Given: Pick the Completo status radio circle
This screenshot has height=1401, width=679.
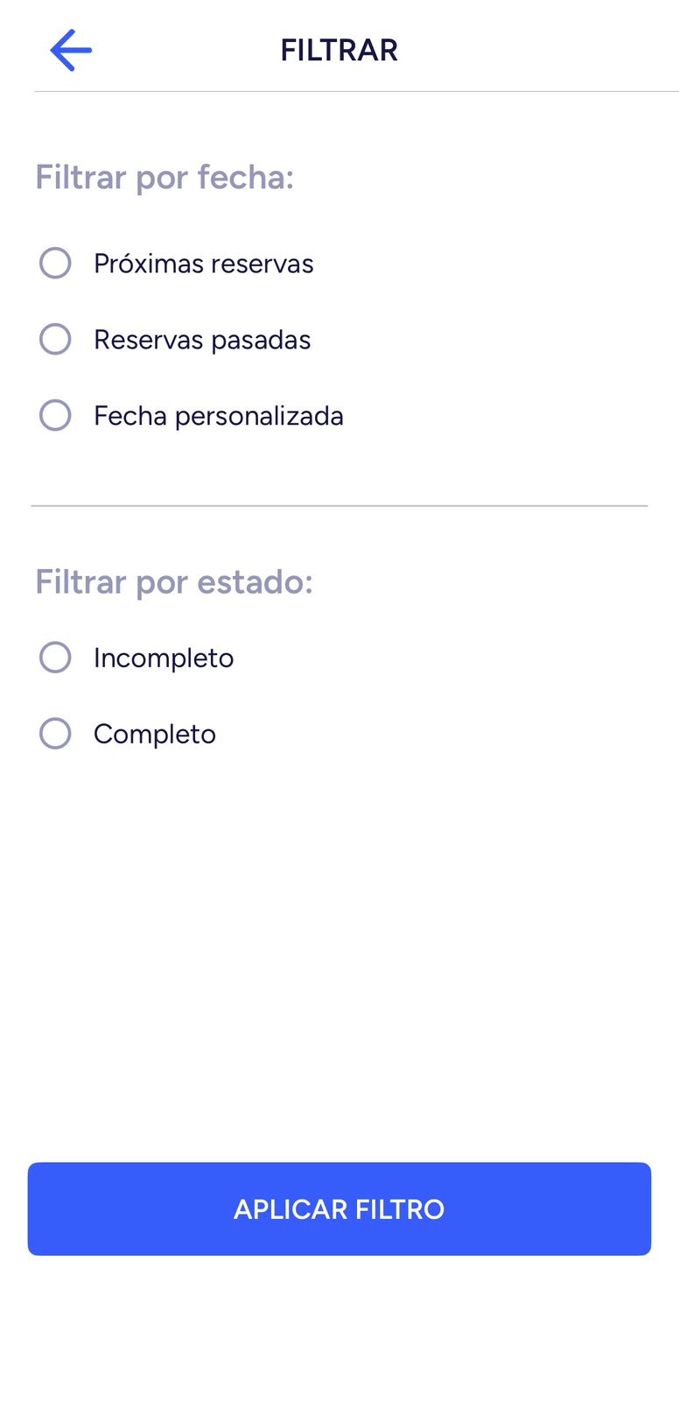Looking at the screenshot, I should (55, 734).
